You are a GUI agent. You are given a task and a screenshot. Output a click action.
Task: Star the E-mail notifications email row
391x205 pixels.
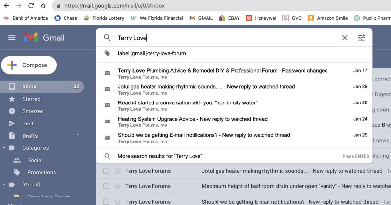[117, 202]
